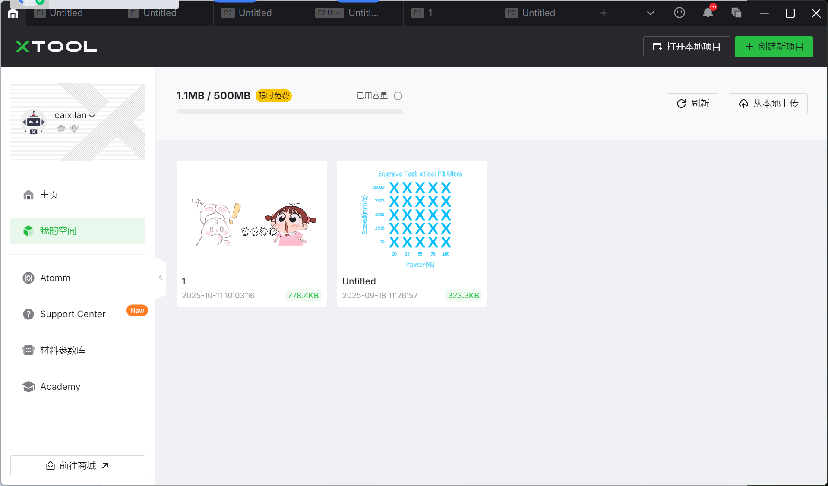
Task: Click the 打开本地项目 button
Action: point(686,47)
